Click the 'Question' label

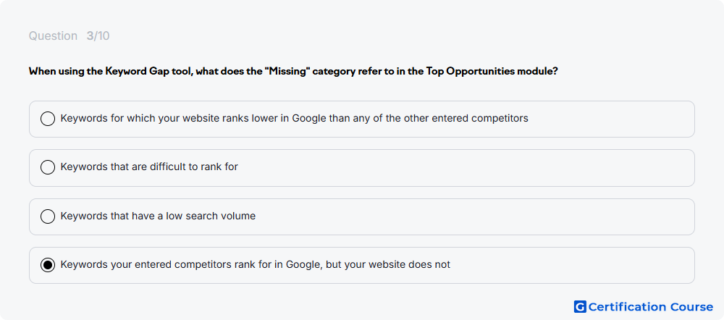pyautogui.click(x=53, y=36)
